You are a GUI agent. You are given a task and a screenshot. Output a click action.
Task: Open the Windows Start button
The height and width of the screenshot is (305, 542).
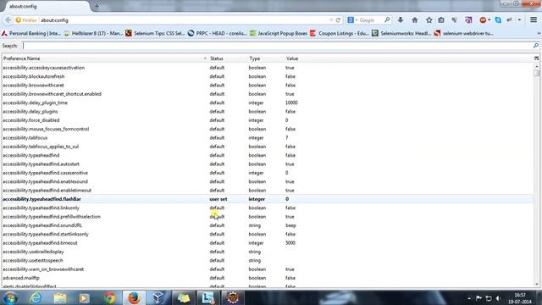click(10, 298)
